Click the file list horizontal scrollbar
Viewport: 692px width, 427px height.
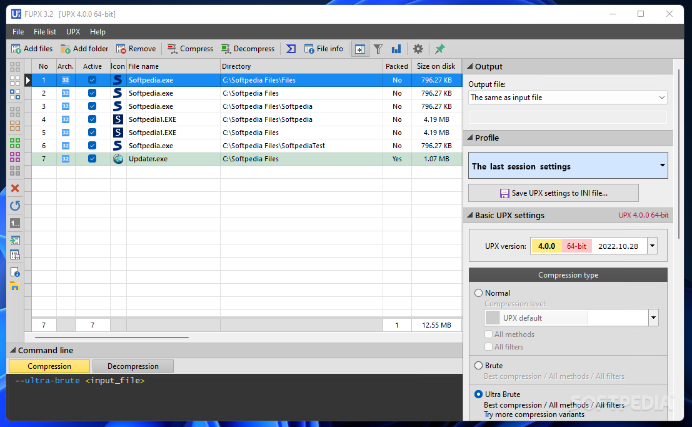tap(112, 338)
